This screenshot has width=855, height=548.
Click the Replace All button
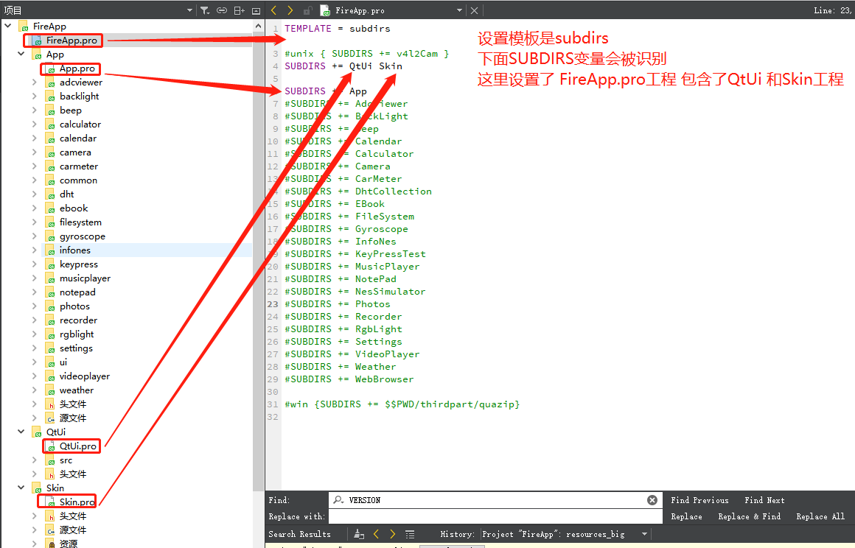[x=820, y=516]
